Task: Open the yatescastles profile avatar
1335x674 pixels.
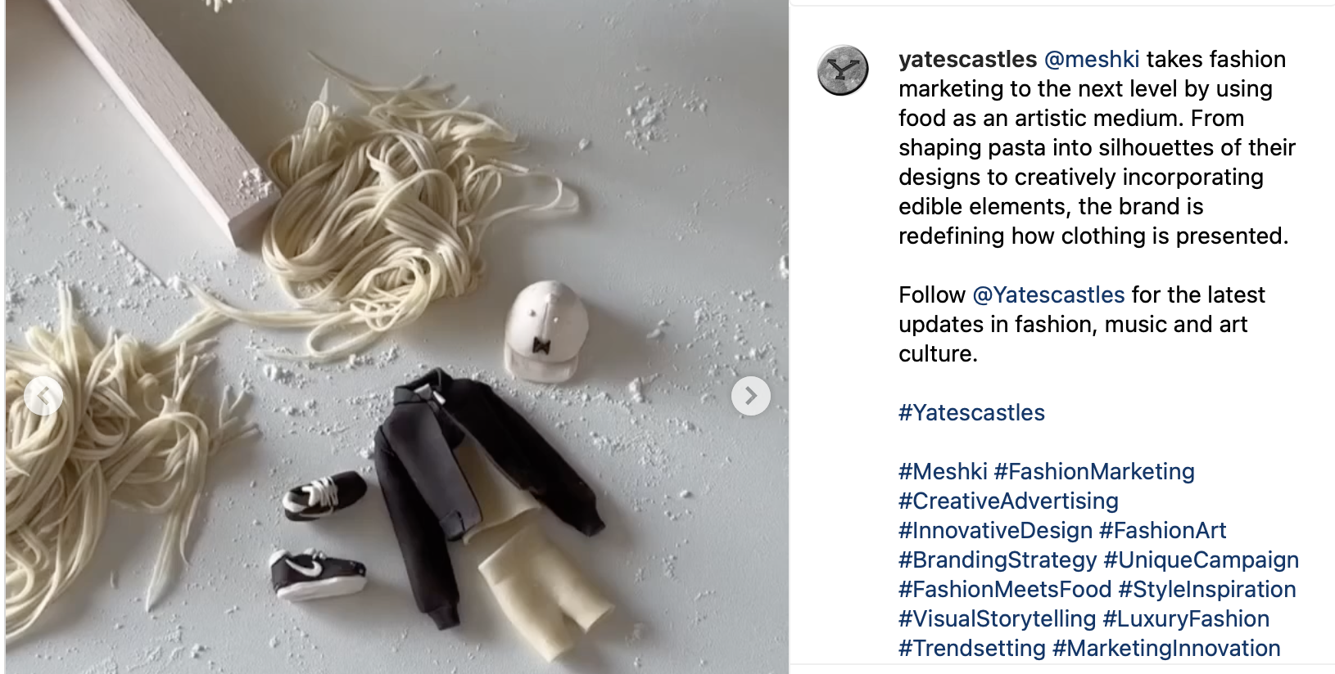Action: click(x=843, y=70)
